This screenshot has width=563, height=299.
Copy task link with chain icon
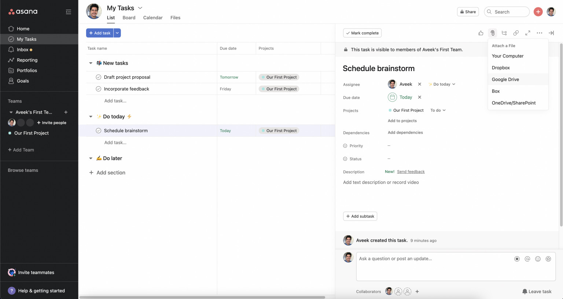coord(516,33)
